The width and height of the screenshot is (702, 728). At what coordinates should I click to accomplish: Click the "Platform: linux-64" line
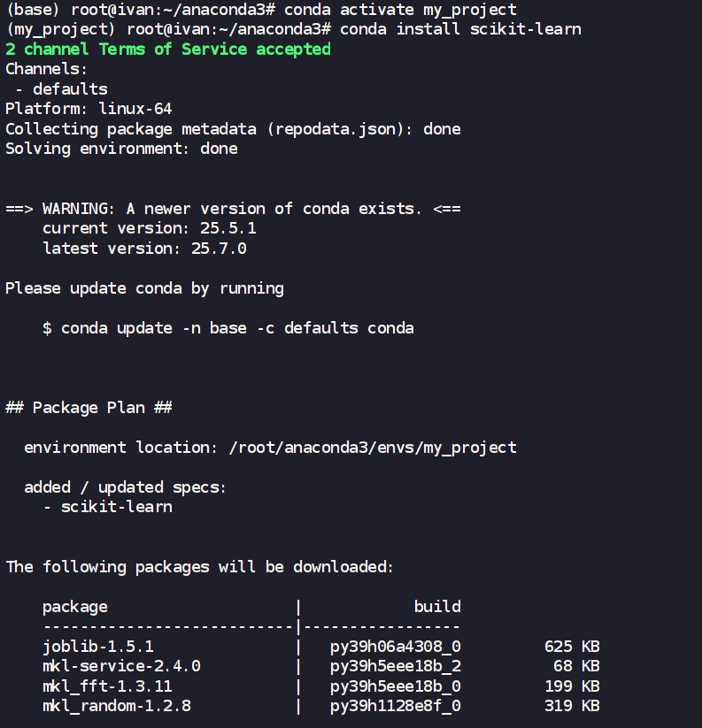click(89, 109)
